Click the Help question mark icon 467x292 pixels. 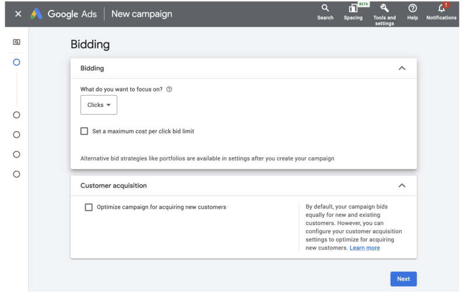(x=413, y=8)
